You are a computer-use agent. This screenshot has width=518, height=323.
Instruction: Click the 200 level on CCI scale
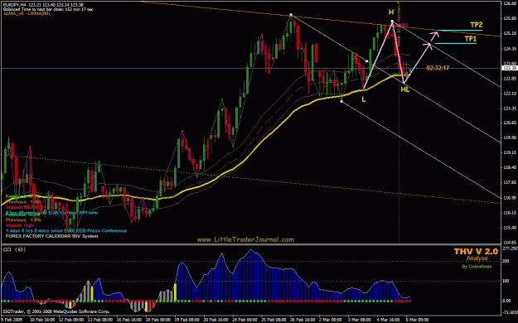[506, 261]
